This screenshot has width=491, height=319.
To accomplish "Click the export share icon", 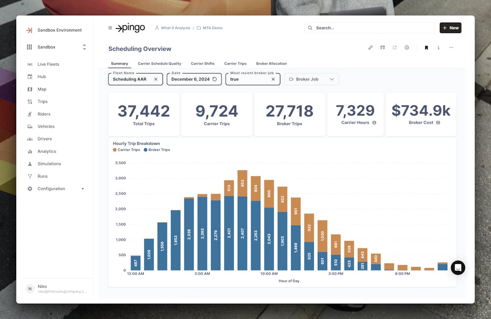I will [395, 48].
